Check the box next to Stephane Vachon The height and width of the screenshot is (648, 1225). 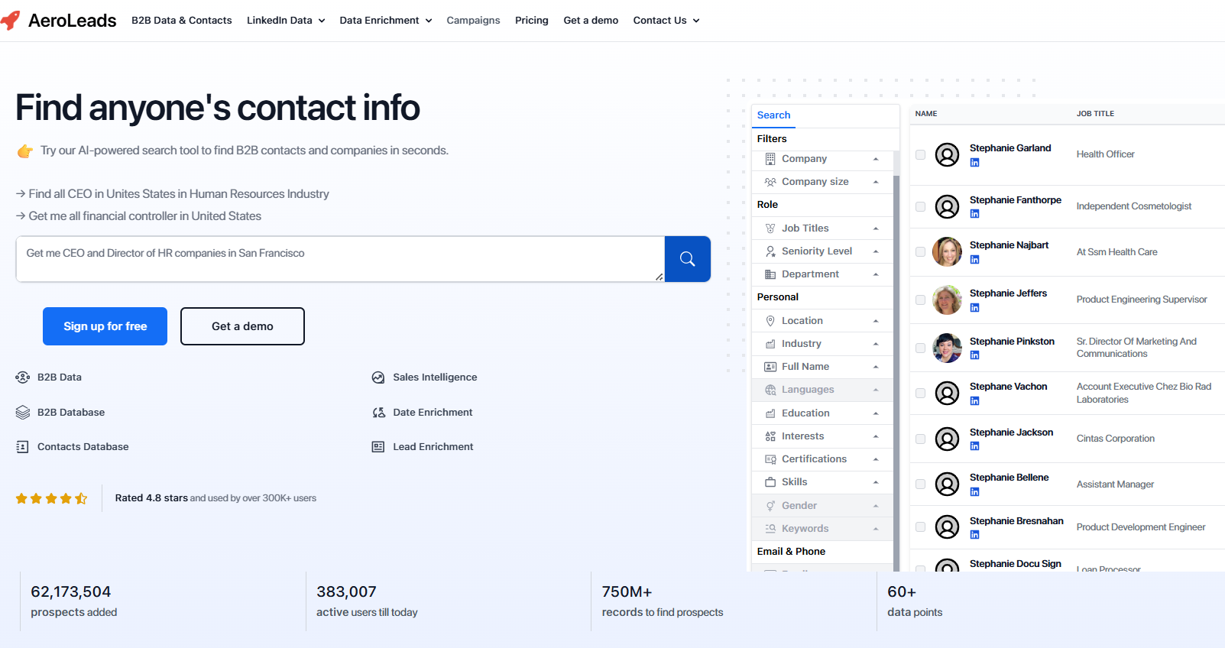coord(920,394)
